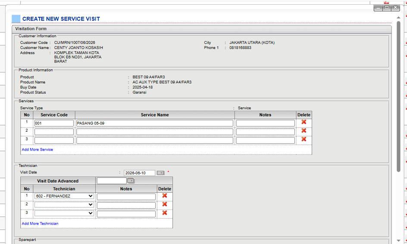This screenshot has height=244, width=407.
Task: Focus Notes field for technician FERNANDEZ
Action: [126, 197]
